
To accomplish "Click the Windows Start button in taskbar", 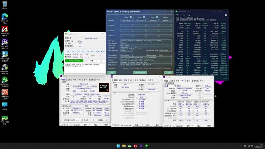I will (x=118, y=146).
